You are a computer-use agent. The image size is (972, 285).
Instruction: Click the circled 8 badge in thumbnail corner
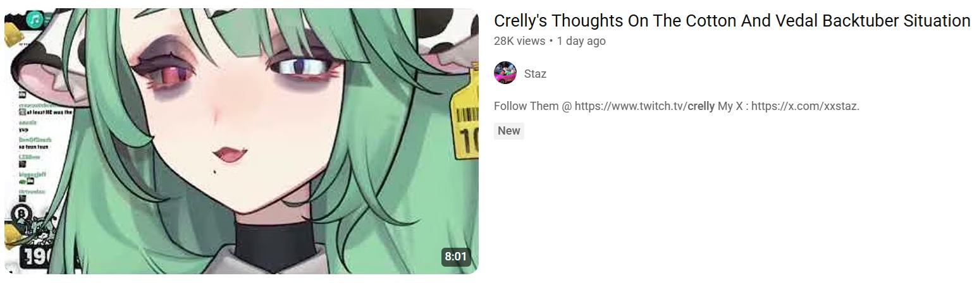point(22,213)
